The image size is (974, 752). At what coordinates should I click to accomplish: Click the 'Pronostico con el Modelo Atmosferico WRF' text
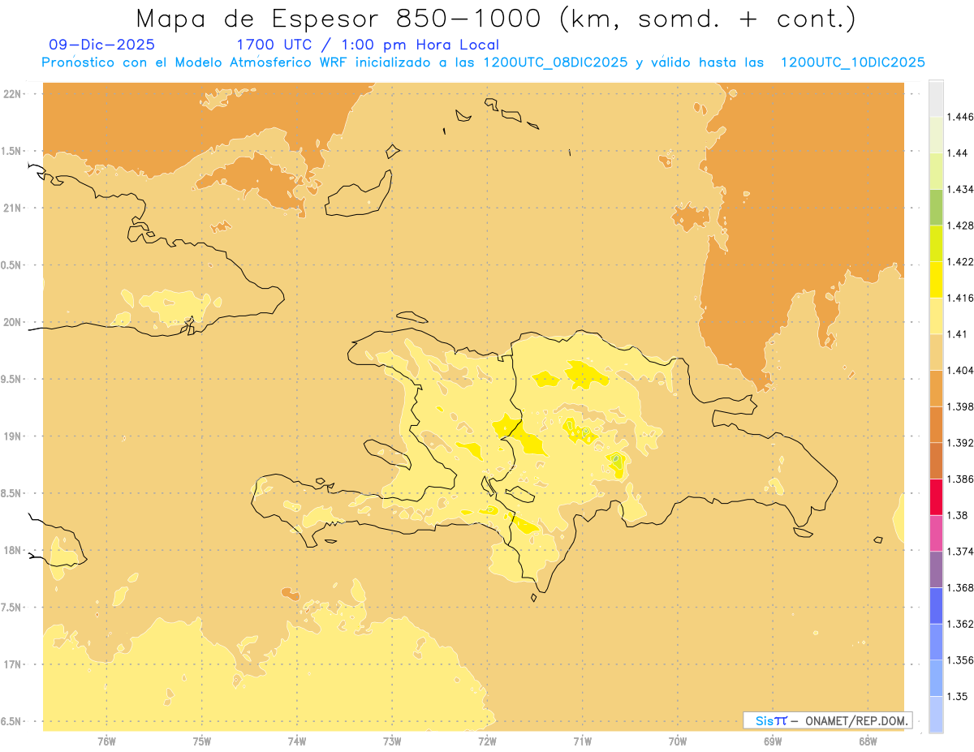[x=196, y=62]
